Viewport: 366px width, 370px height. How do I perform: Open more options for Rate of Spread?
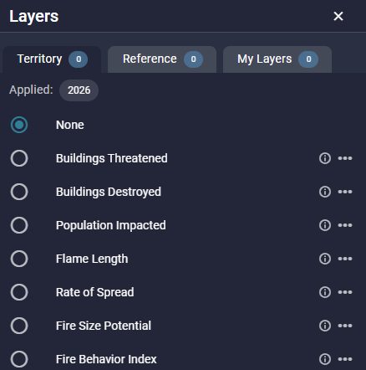pos(345,292)
